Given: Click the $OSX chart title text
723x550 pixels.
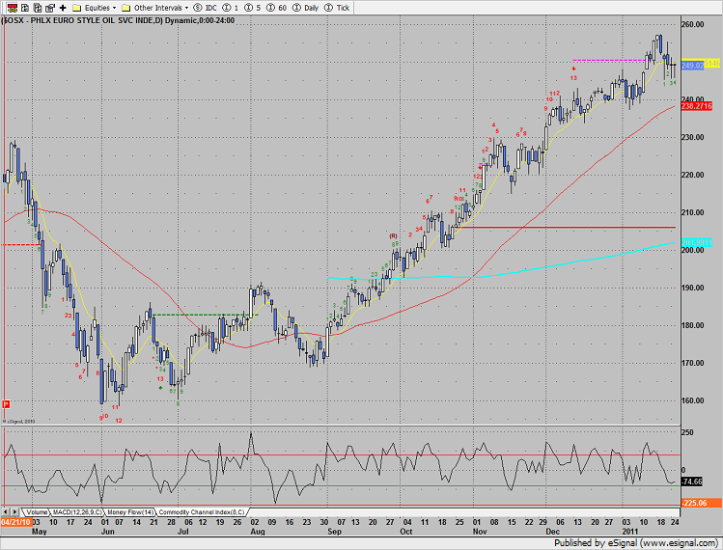Looking at the screenshot, I should (x=119, y=20).
